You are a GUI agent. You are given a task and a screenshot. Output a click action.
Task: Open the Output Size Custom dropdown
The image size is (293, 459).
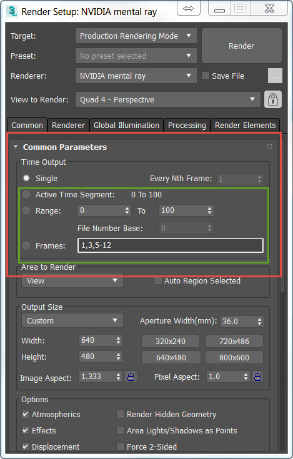point(72,320)
